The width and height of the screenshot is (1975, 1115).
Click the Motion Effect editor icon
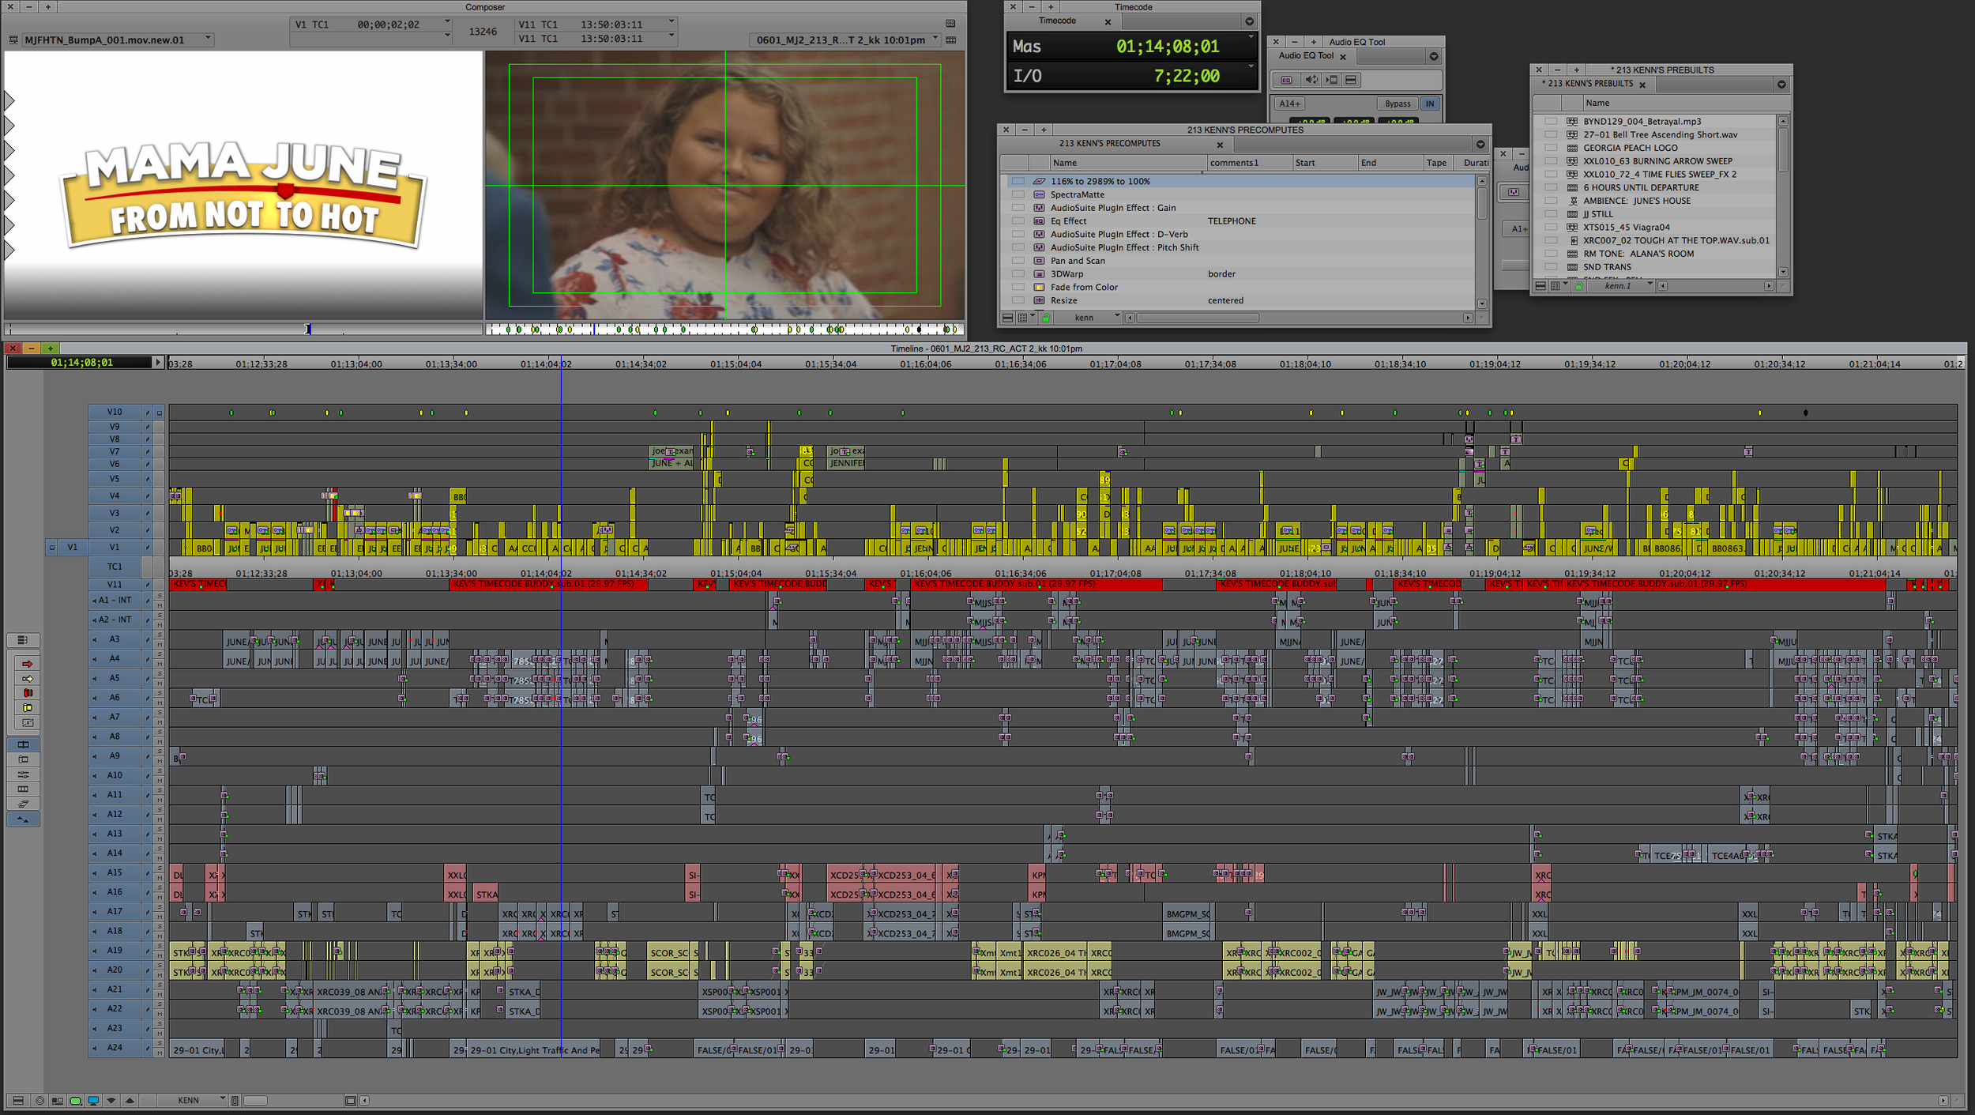click(23, 804)
